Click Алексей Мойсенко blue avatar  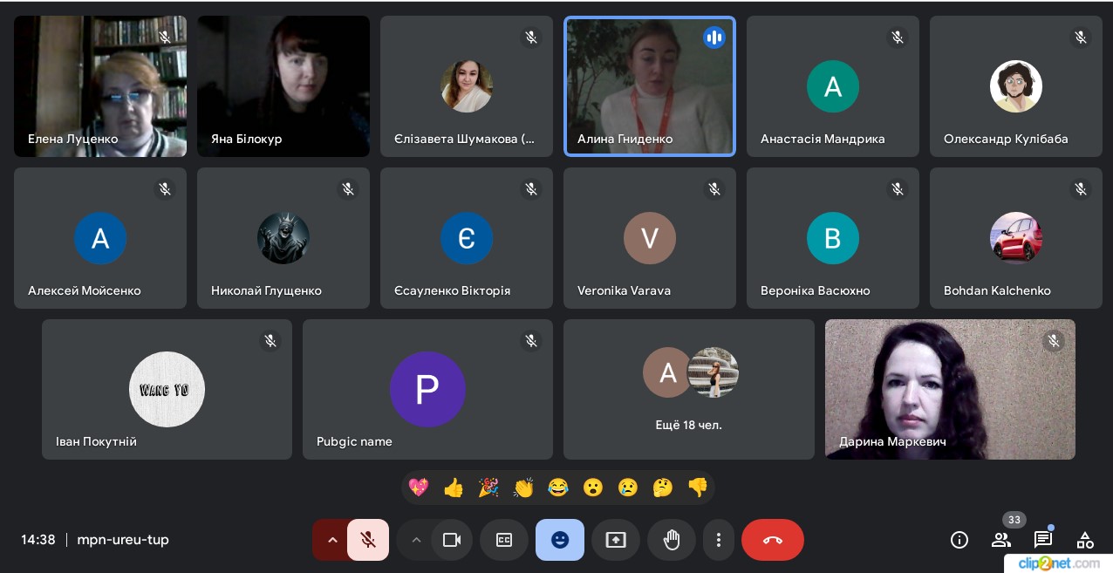click(x=100, y=238)
